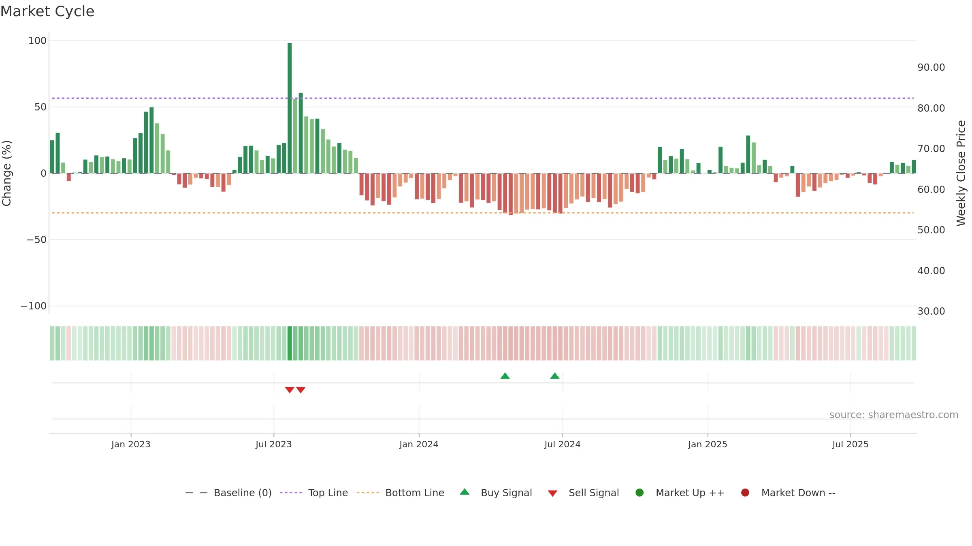Screen dimensions: 972x546
Task: Toggle the Market Up ++ legend entry
Action: (x=680, y=493)
